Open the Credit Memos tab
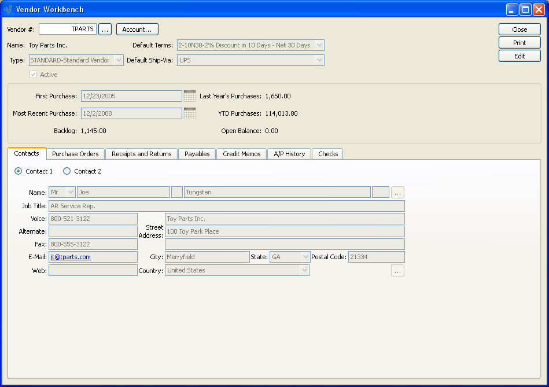549x387 pixels. [242, 154]
